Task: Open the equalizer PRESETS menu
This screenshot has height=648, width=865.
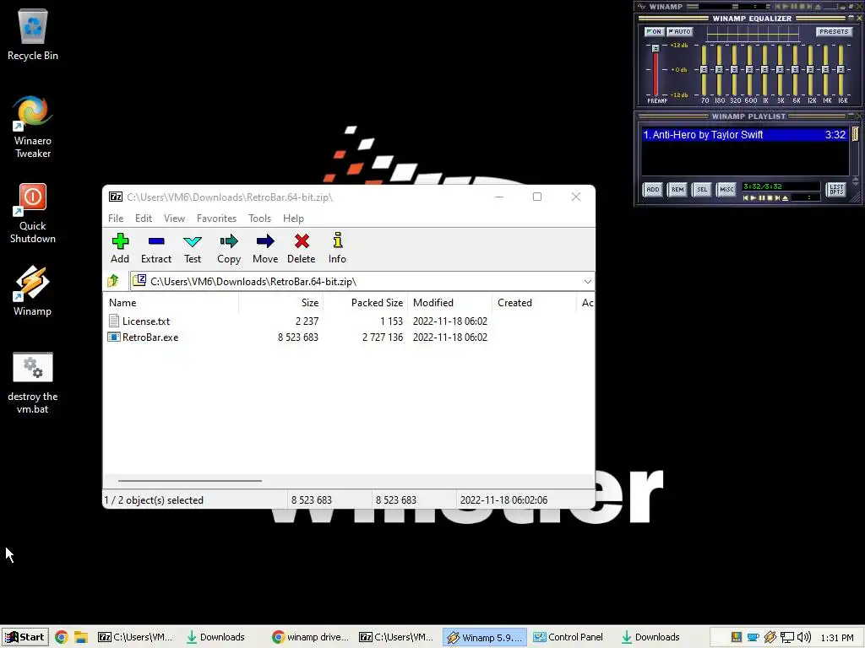Action: tap(834, 31)
